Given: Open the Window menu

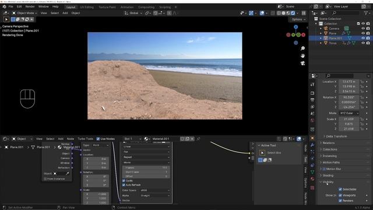Looking at the screenshot, I should click(43, 6).
